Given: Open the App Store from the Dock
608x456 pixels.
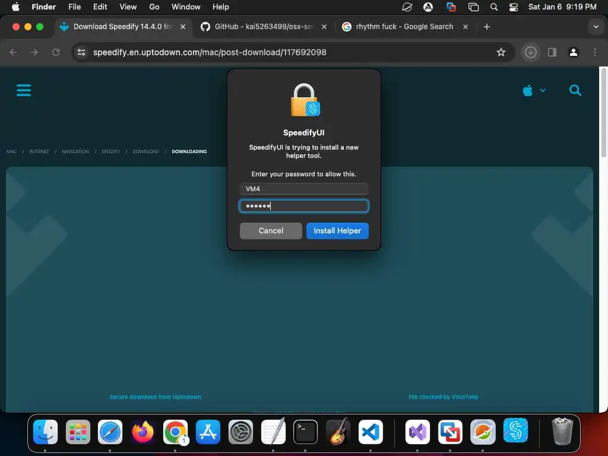Looking at the screenshot, I should [208, 432].
